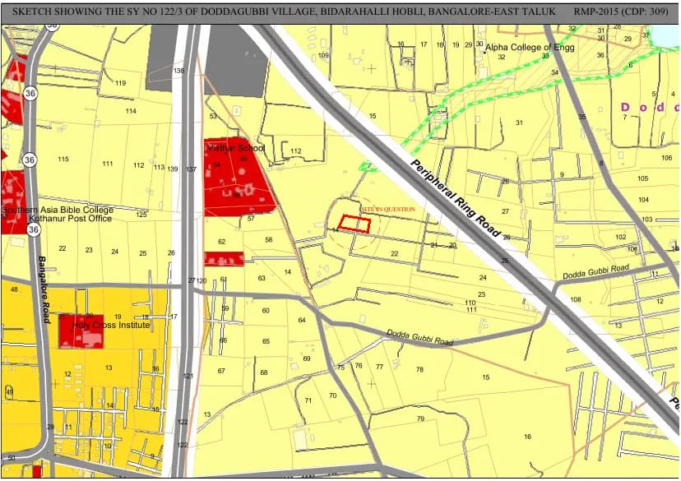The width and height of the screenshot is (681, 481).
Task: Select parcel number 68
Action: (x=264, y=372)
